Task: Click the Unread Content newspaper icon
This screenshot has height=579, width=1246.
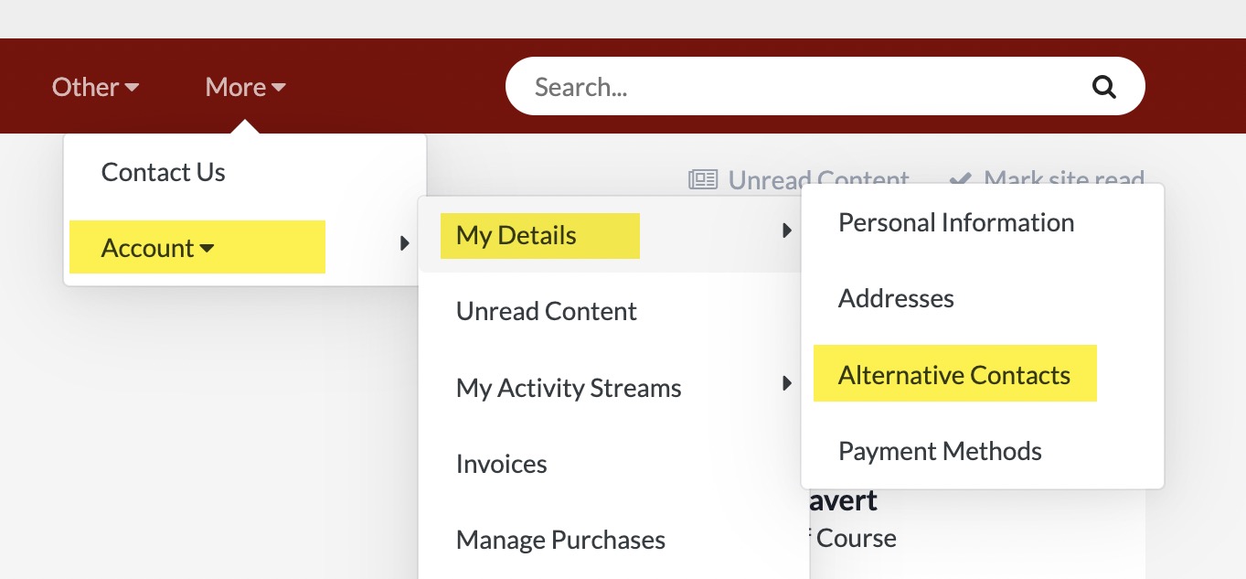Action: pyautogui.click(x=702, y=179)
